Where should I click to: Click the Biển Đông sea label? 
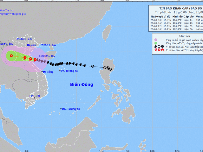[x=82, y=85]
